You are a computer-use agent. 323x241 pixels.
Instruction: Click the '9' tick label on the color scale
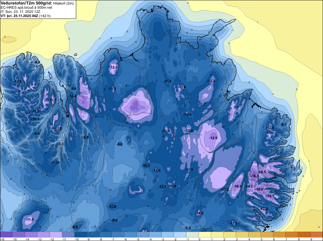pyautogui.click(x=311, y=239)
